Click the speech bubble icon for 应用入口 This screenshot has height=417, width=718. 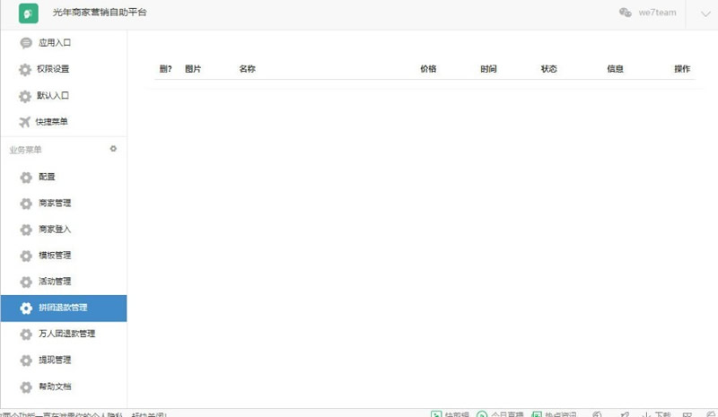click(x=25, y=42)
